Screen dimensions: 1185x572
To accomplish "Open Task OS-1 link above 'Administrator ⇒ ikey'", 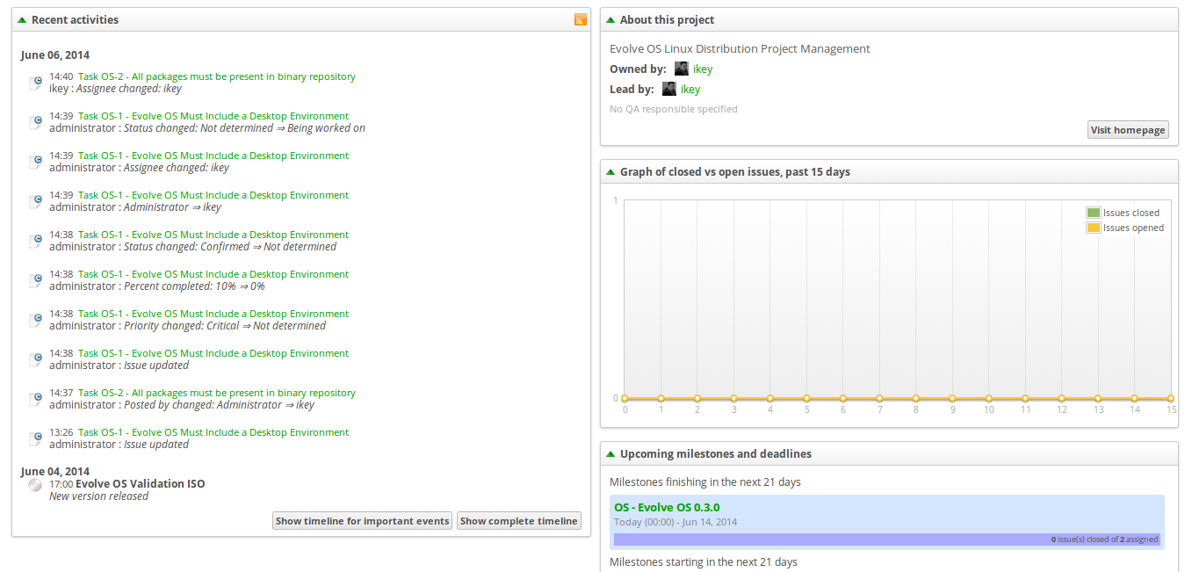I will coord(213,195).
